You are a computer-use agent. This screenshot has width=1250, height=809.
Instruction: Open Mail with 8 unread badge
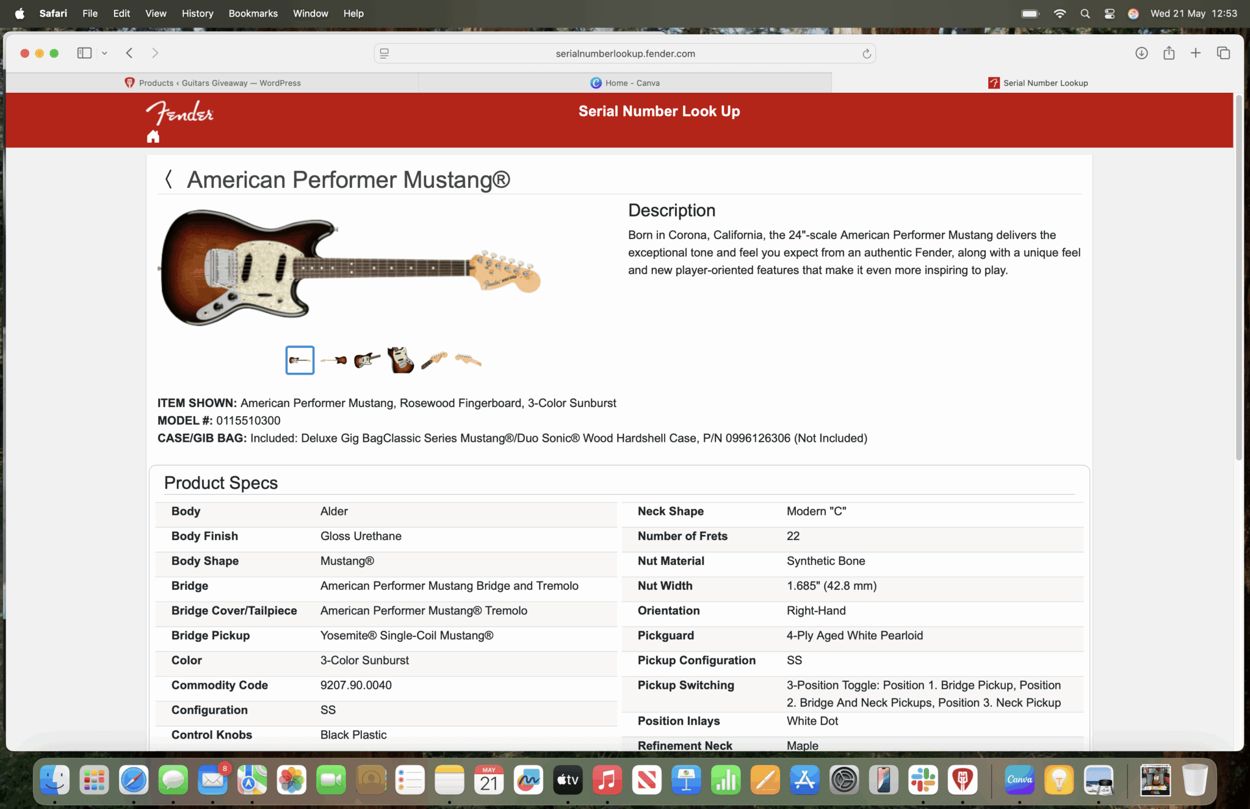pos(213,780)
